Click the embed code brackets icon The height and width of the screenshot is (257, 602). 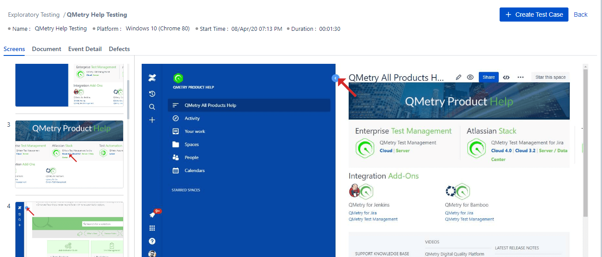pyautogui.click(x=506, y=77)
